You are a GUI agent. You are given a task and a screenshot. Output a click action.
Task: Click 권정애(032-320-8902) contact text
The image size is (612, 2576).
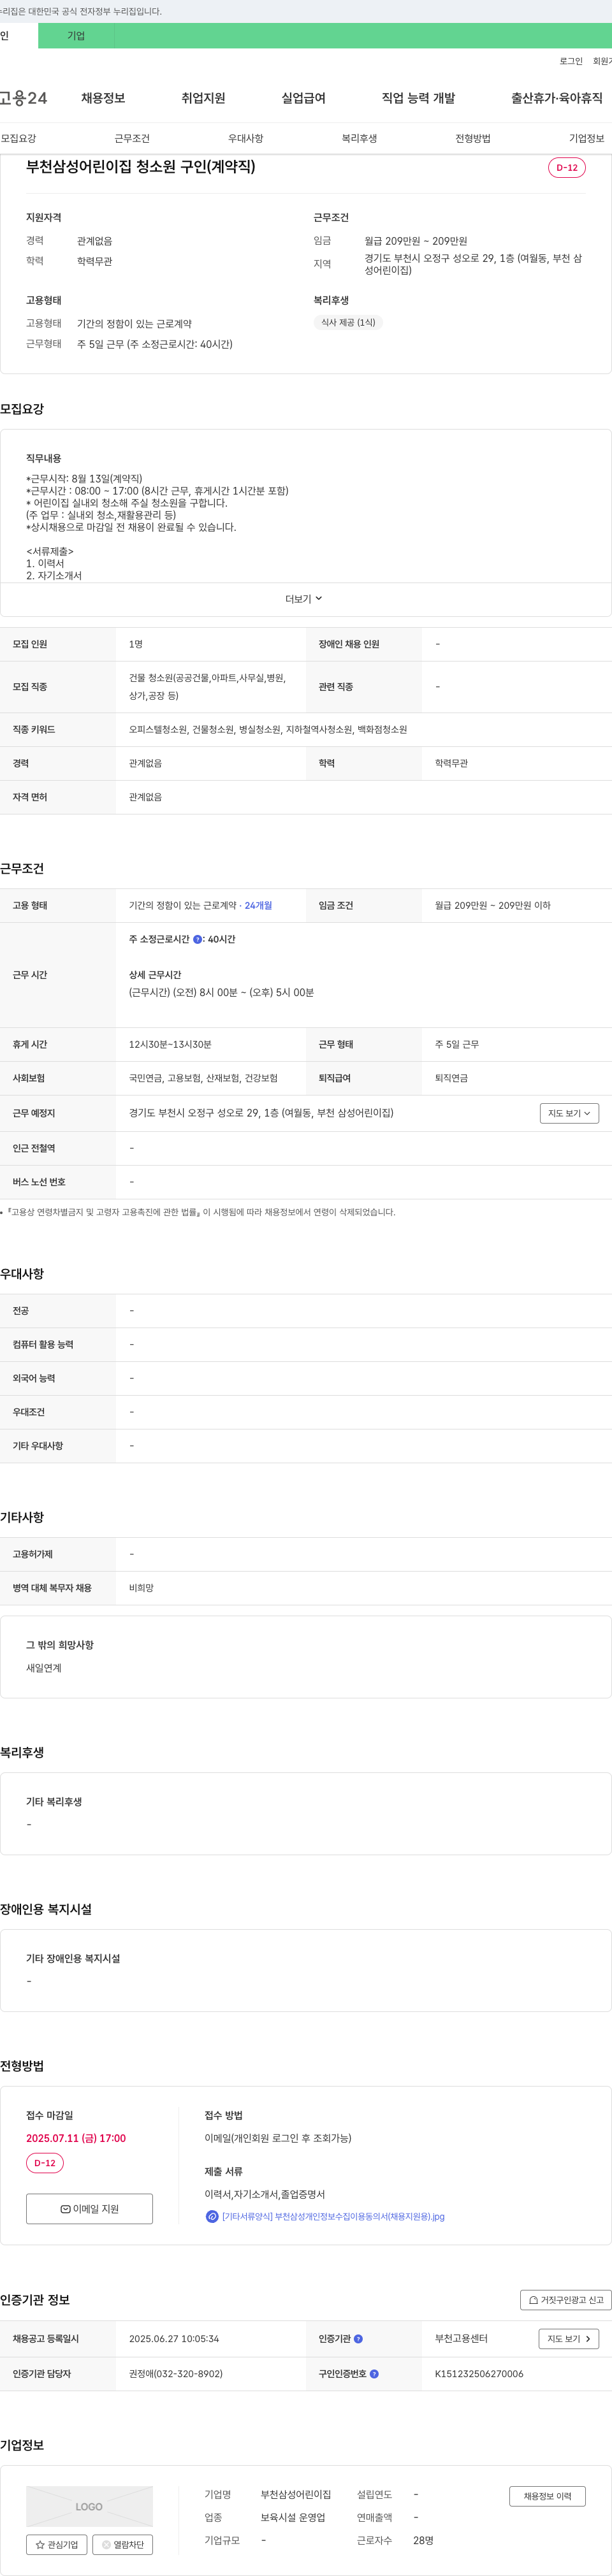[x=176, y=2374]
